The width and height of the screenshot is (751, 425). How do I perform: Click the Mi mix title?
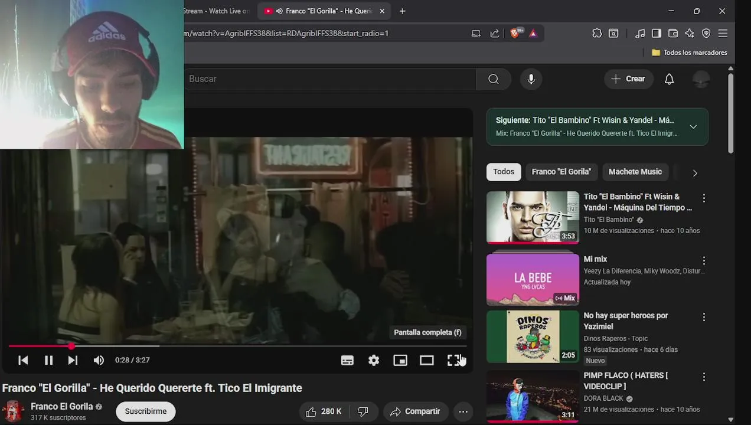click(595, 259)
